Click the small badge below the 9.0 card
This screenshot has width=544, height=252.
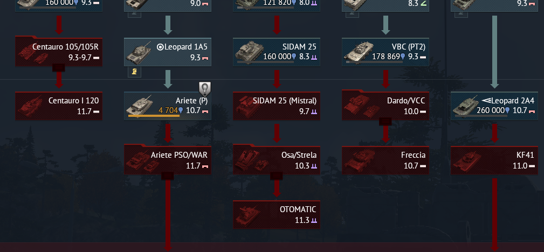point(134,14)
